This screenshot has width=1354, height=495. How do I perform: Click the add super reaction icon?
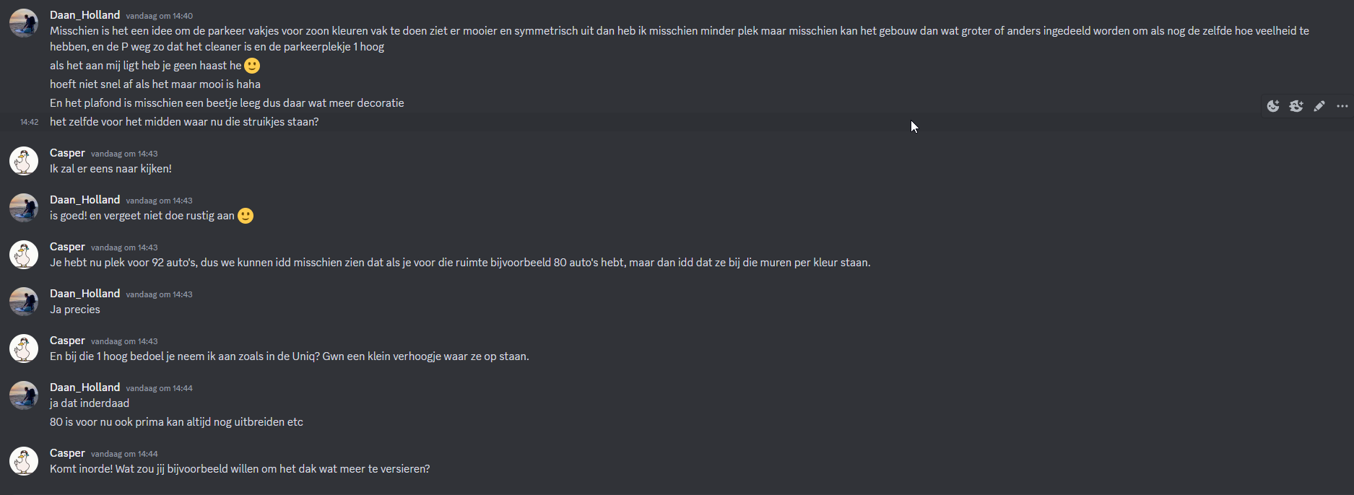[x=1296, y=106]
